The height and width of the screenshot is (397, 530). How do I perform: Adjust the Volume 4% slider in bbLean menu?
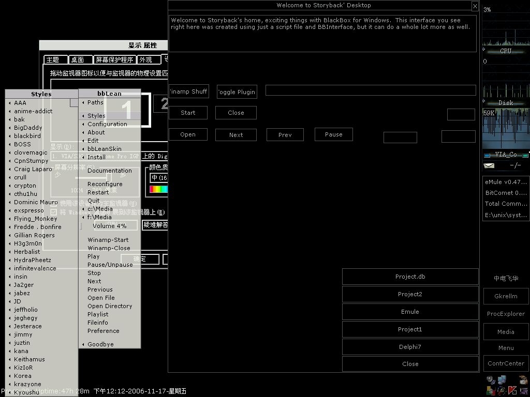pos(110,225)
